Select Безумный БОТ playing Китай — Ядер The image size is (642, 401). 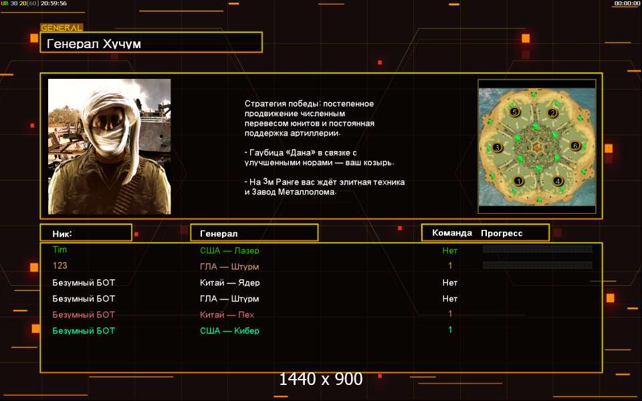point(84,283)
